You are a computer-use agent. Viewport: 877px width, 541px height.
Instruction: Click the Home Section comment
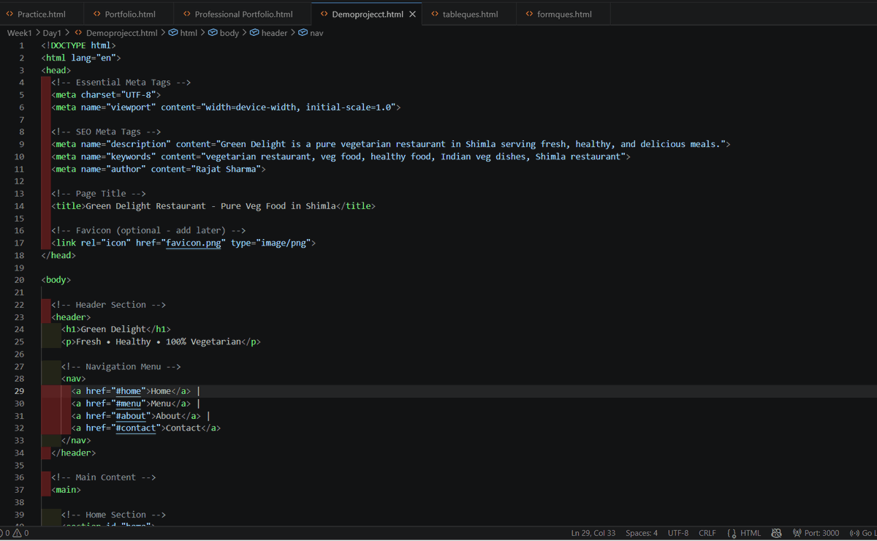point(113,515)
